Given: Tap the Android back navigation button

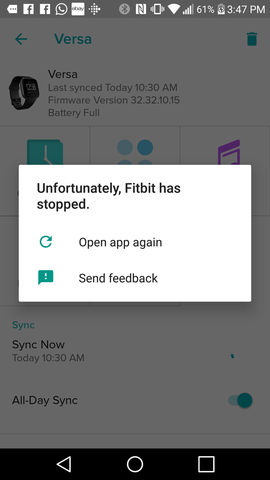Looking at the screenshot, I should [x=64, y=464].
